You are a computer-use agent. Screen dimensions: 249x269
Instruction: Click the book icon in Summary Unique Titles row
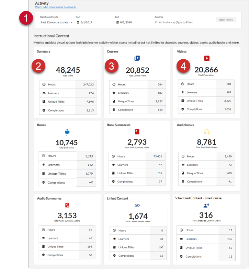coord(44,102)
